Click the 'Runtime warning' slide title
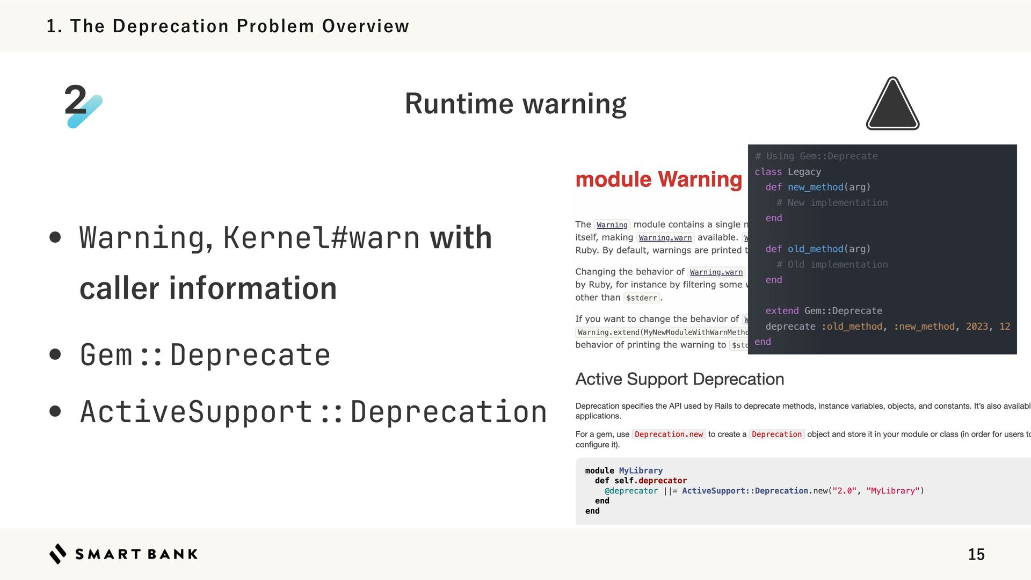 coord(515,104)
